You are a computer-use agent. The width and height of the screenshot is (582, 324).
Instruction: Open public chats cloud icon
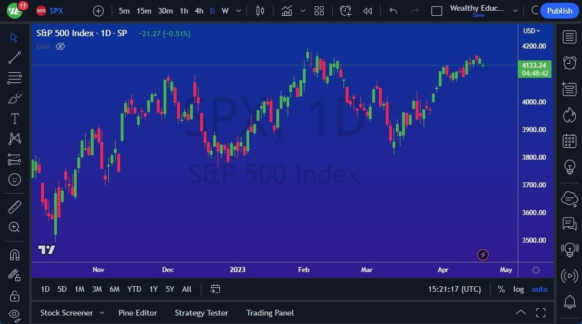tap(570, 199)
